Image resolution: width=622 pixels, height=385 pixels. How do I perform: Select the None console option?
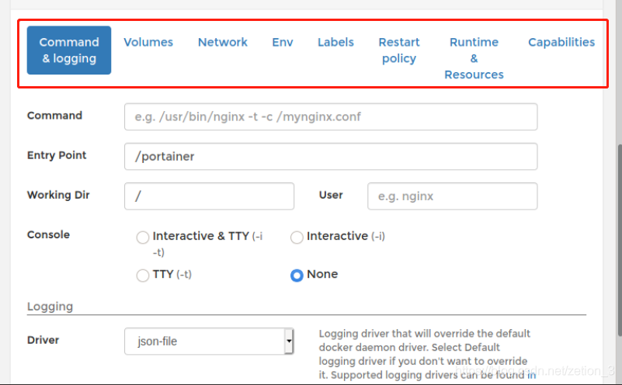click(297, 275)
